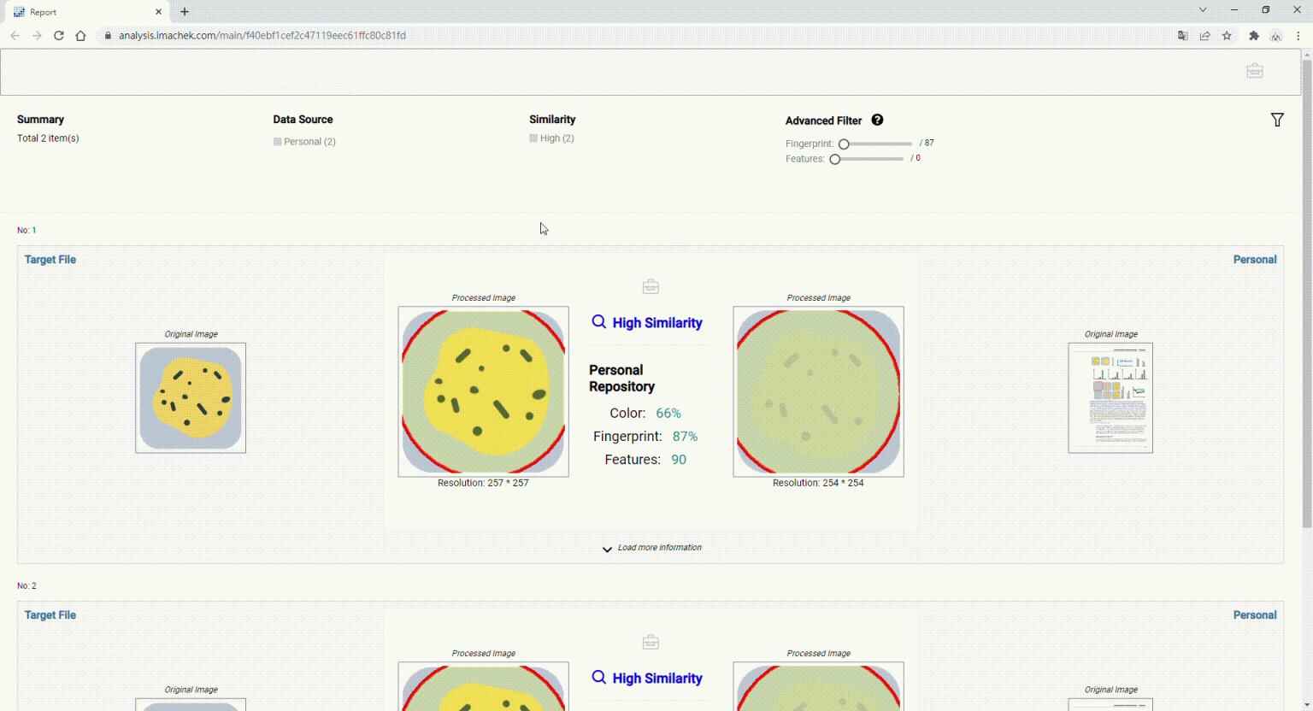Open a new tab with plus

click(185, 12)
